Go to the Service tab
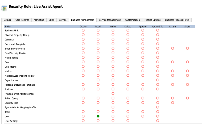 63,20
